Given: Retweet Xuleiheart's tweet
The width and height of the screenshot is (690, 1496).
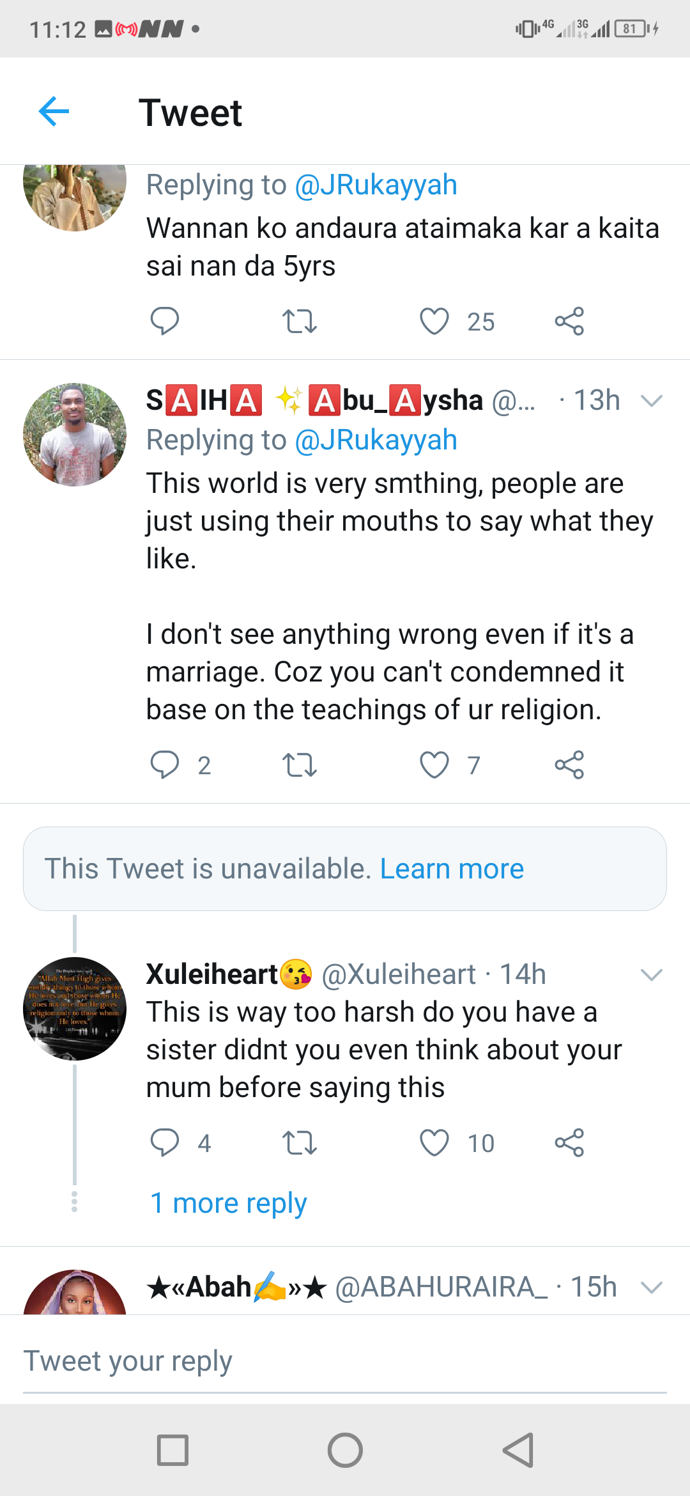Looking at the screenshot, I should tap(299, 1142).
